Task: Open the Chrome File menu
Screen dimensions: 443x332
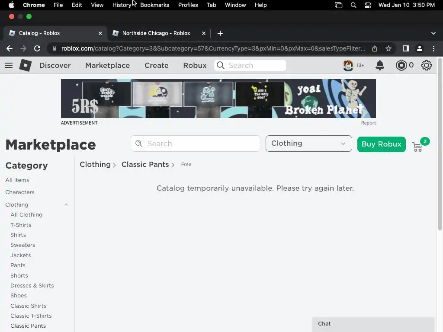Action: click(x=58, y=5)
